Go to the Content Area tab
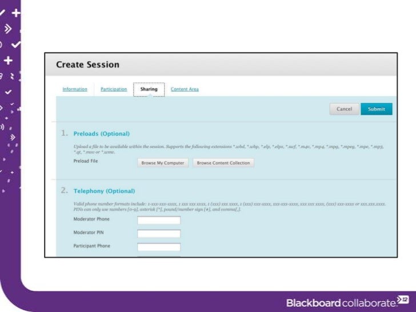This screenshot has height=312, width=416. pos(185,89)
